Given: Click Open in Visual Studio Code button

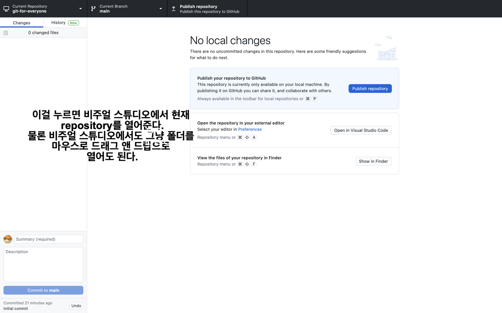Looking at the screenshot, I should 361,130.
